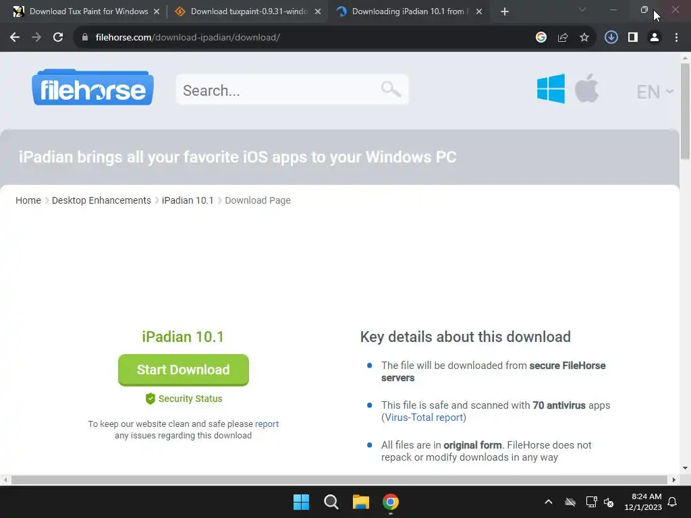Click the report link
691x518 pixels.
click(x=267, y=424)
